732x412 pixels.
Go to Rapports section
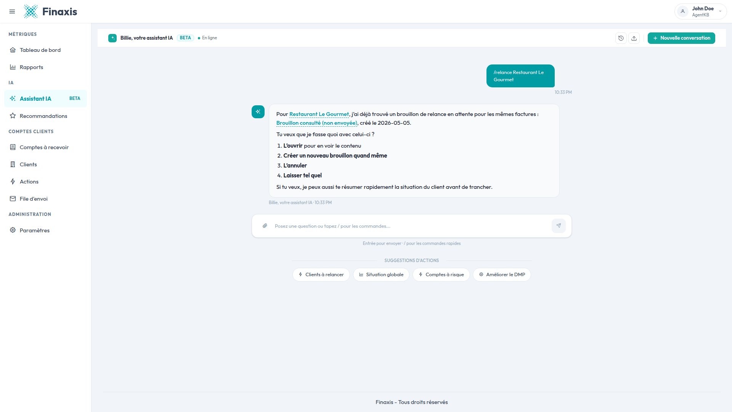45,67
